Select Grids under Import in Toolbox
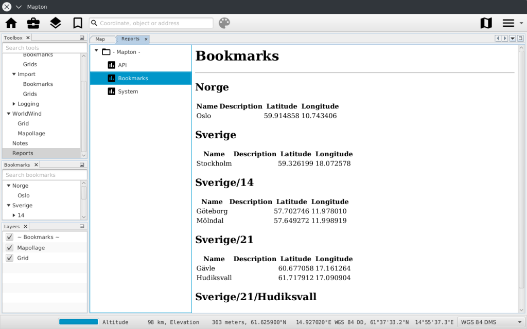 click(x=30, y=94)
